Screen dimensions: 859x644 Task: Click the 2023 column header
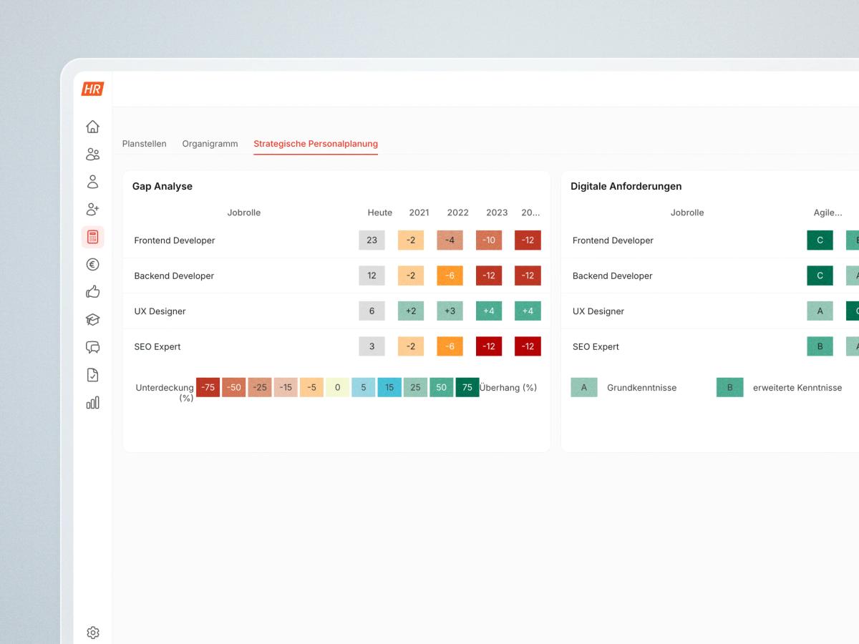point(497,213)
